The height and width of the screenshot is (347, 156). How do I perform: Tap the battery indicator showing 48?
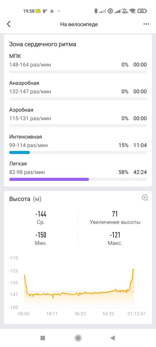click(x=142, y=11)
